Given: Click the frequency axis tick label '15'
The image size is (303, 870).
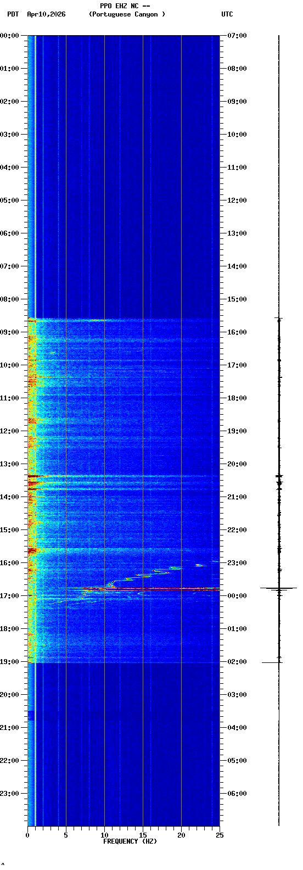Looking at the screenshot, I should [x=143, y=835].
